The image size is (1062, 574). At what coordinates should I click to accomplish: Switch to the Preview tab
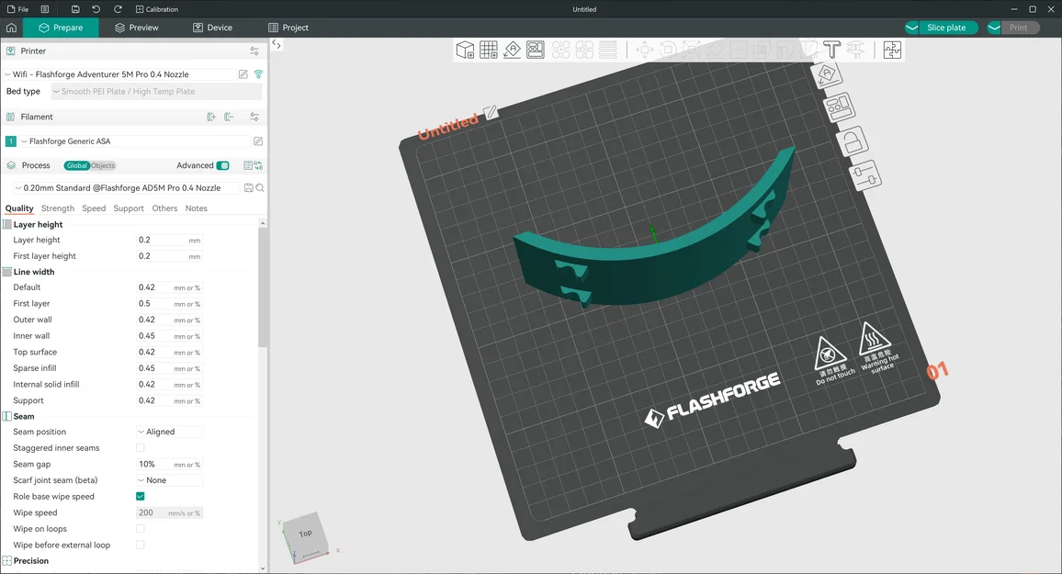[137, 28]
